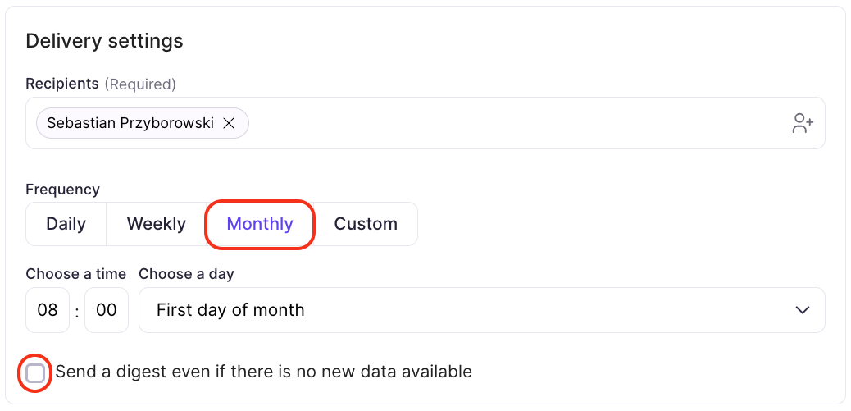Click the add recipient person icon
This screenshot has height=411, width=851.
pyautogui.click(x=802, y=123)
